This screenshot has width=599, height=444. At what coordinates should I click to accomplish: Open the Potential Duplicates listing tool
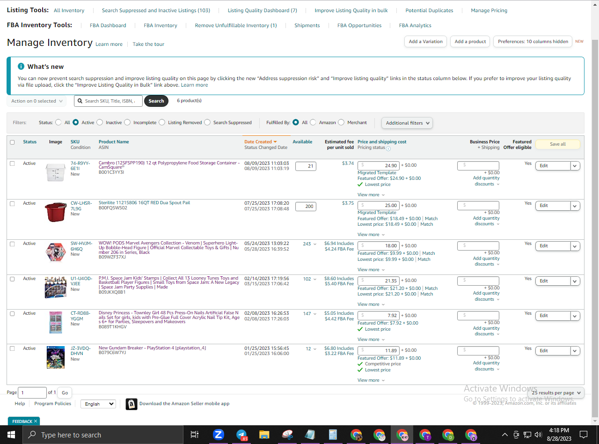[429, 10]
